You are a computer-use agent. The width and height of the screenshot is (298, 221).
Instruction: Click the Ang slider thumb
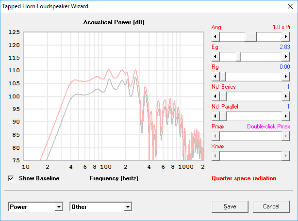click(x=250, y=37)
